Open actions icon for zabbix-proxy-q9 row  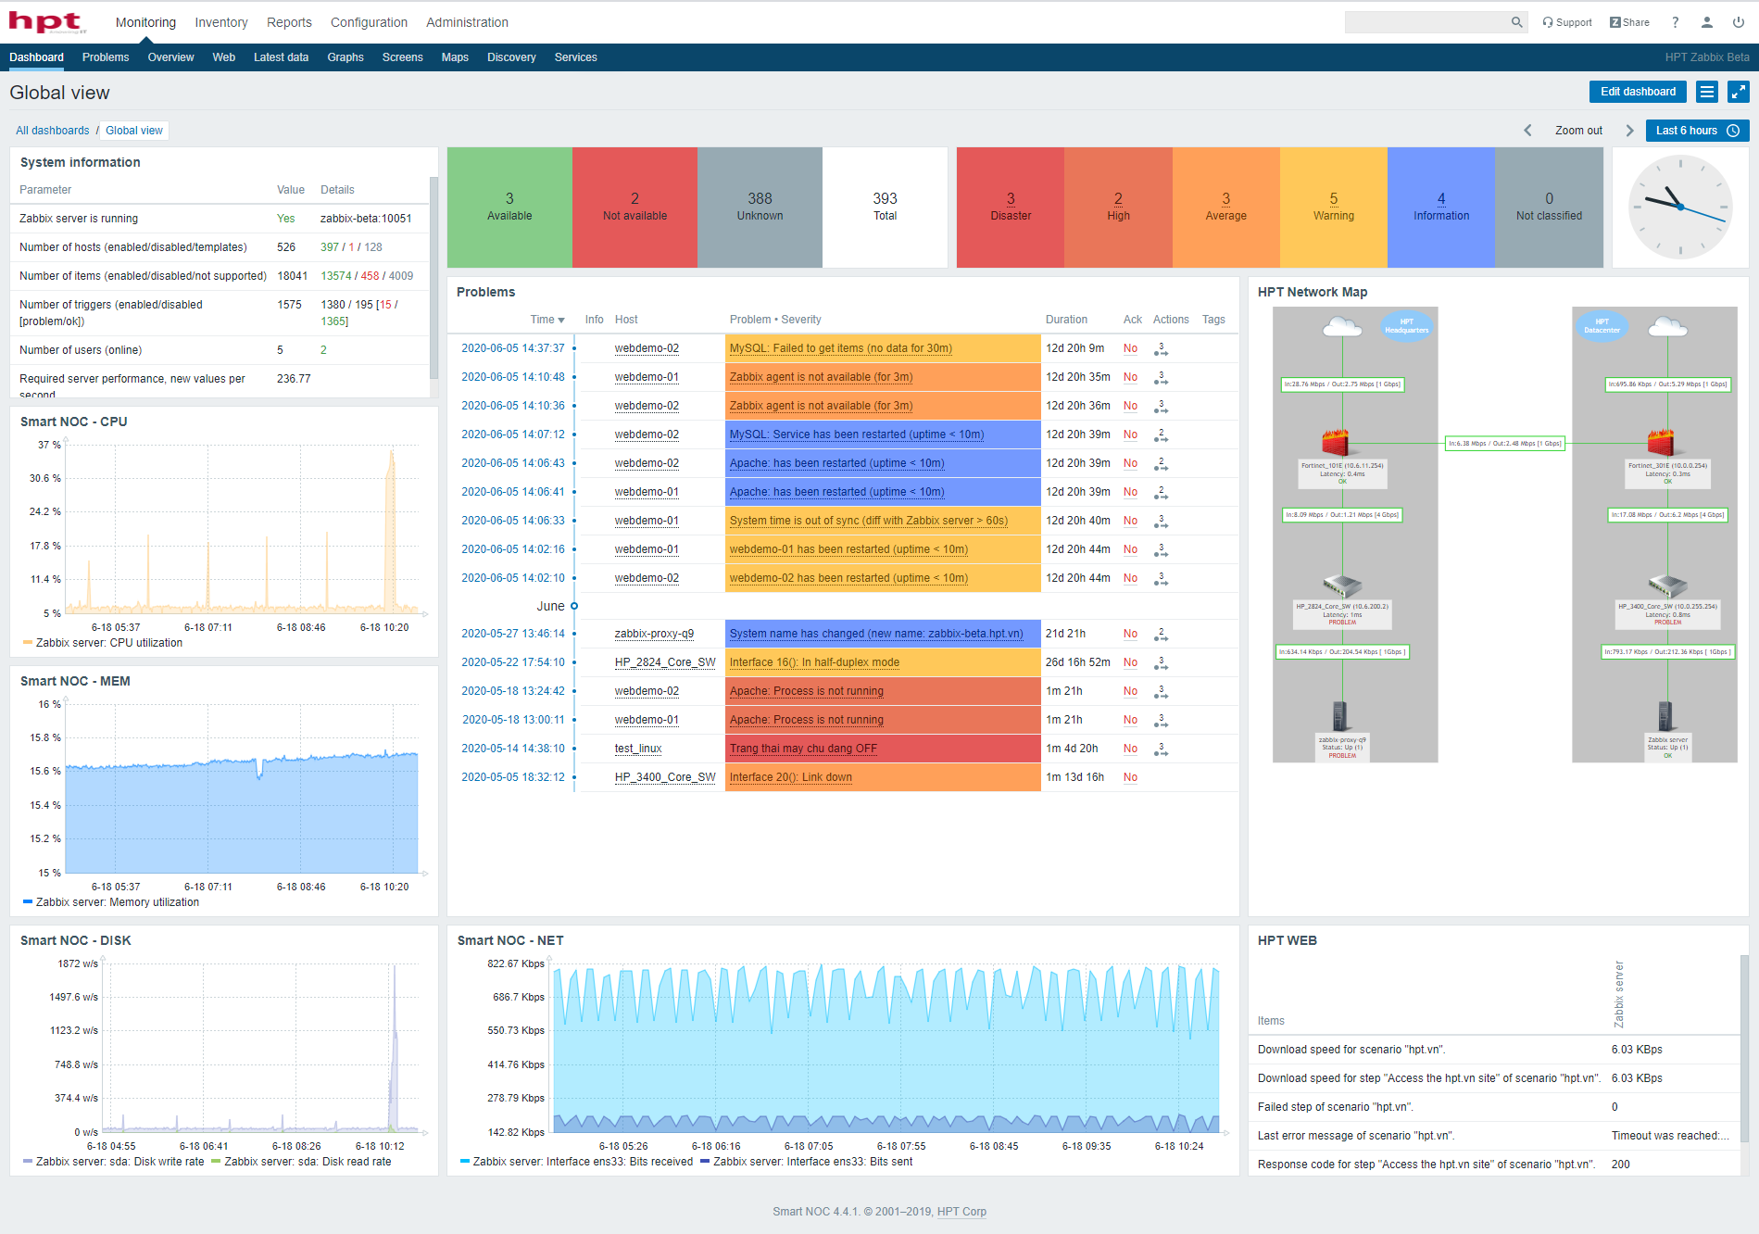1161,635
